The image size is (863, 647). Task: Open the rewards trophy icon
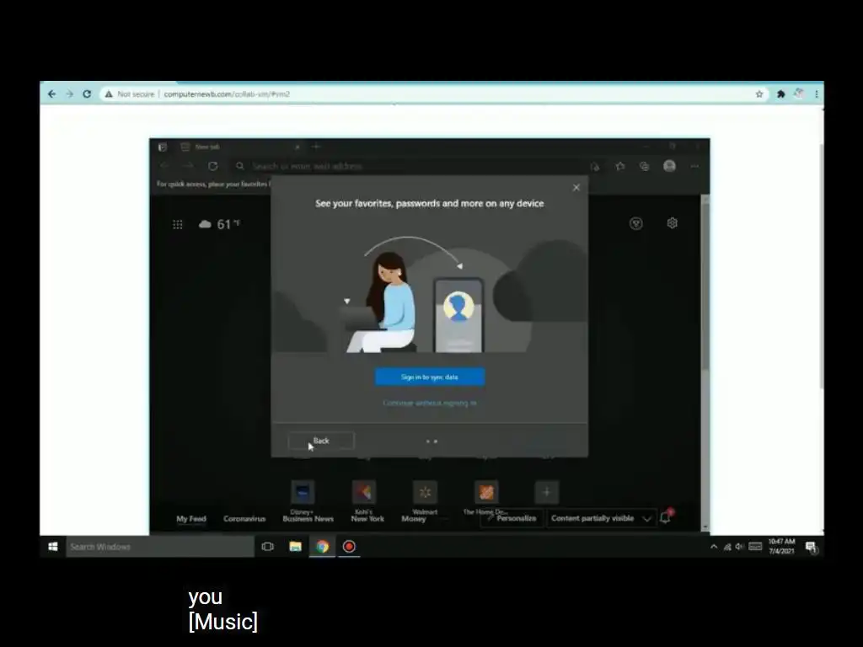tap(635, 222)
